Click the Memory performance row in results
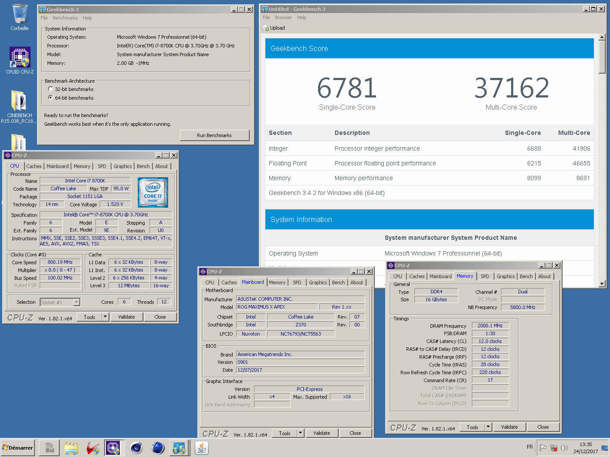Image resolution: width=610 pixels, height=457 pixels. click(429, 178)
